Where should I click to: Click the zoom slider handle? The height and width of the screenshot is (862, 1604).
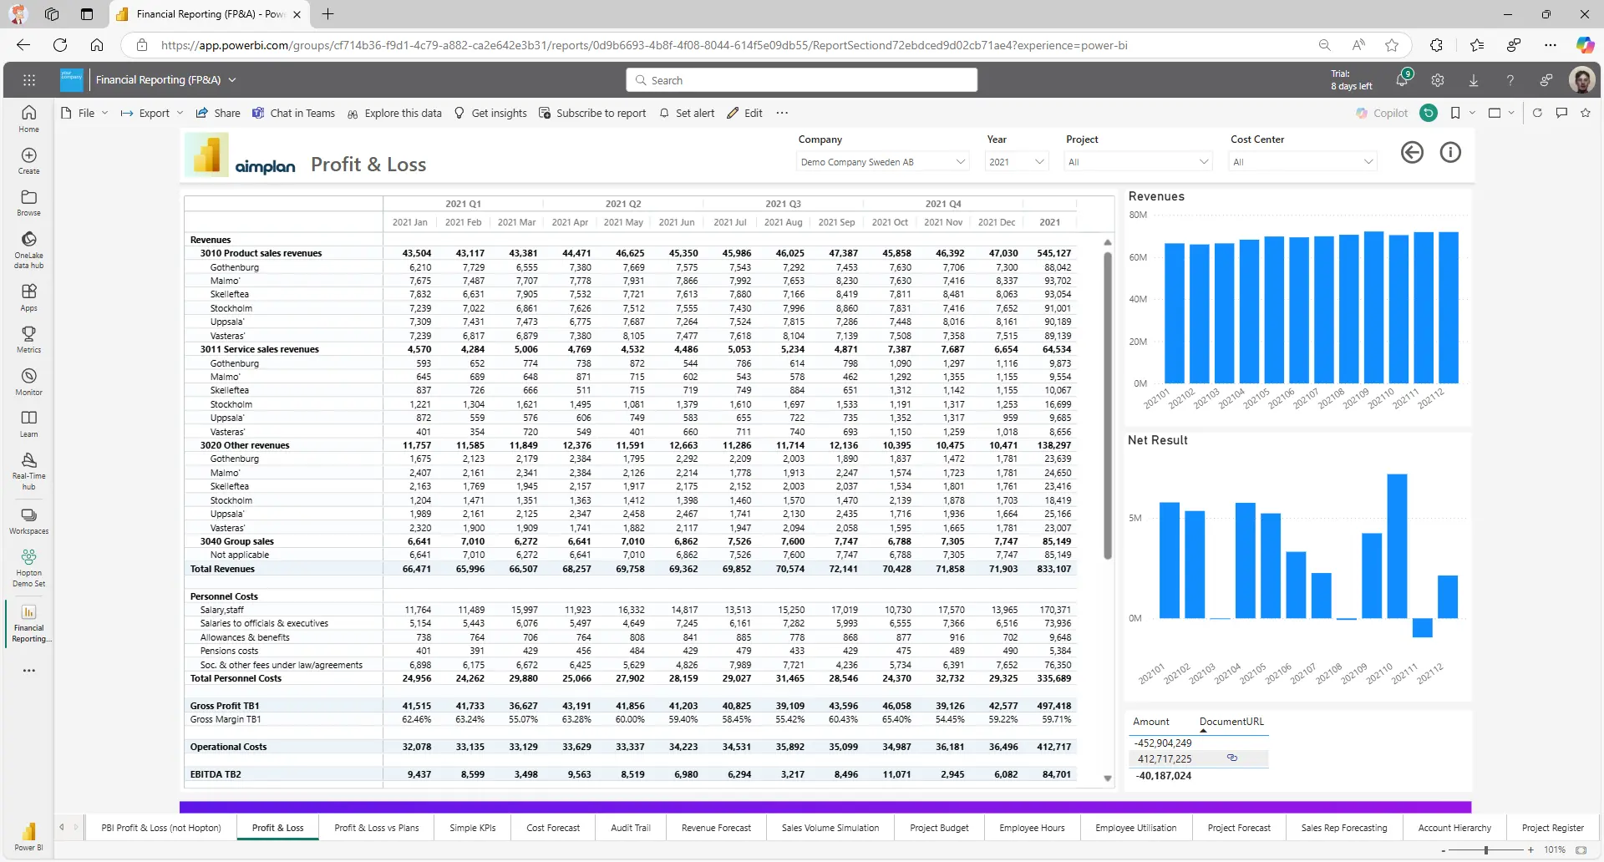tap(1486, 849)
